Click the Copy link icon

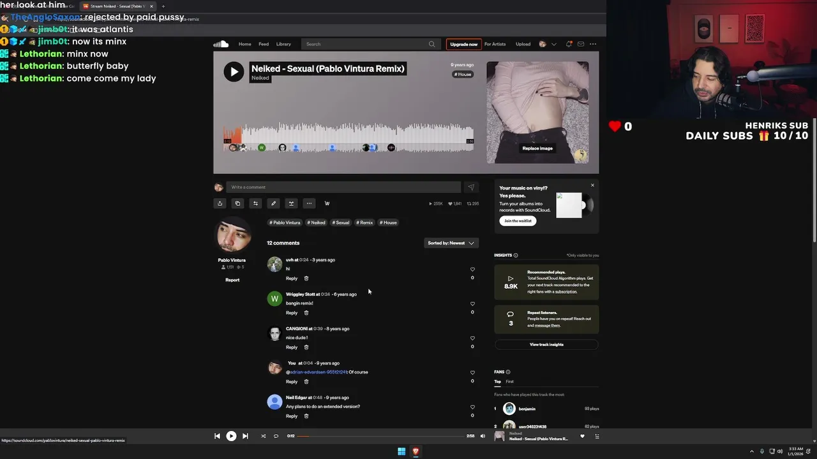tap(237, 203)
